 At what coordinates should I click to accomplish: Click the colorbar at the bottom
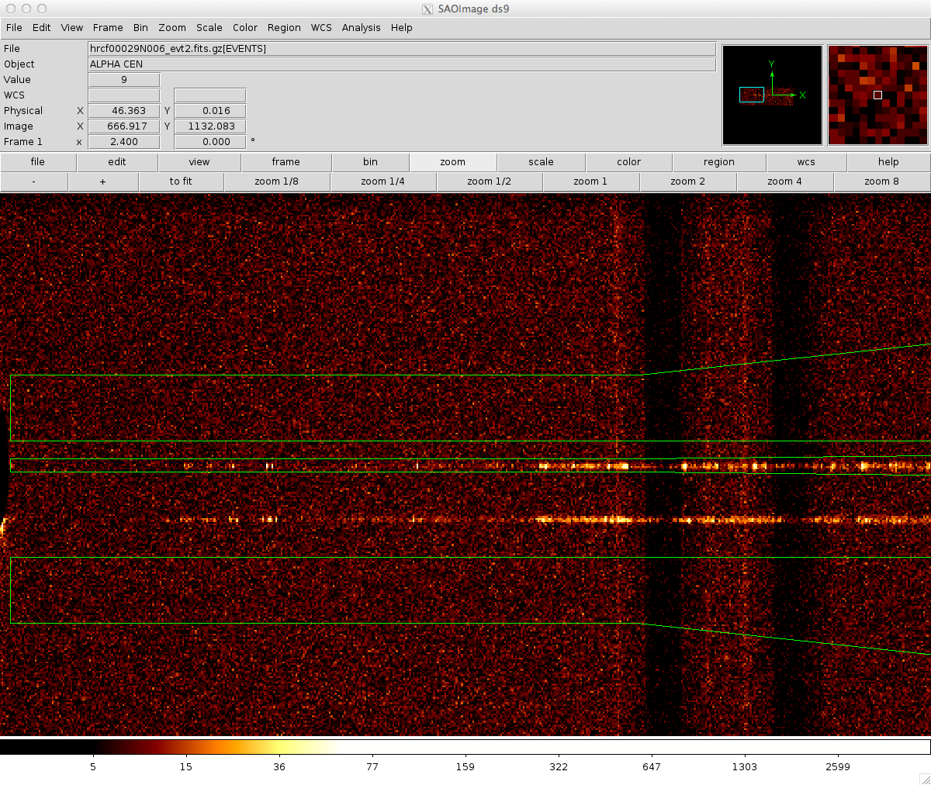(x=465, y=747)
